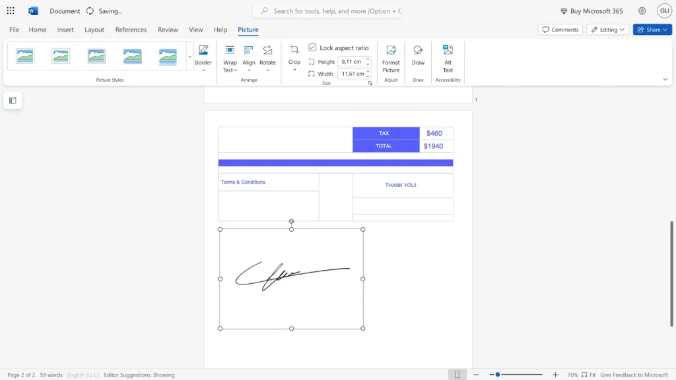The width and height of the screenshot is (676, 380).
Task: Collapse the ribbon with the chevron
Action: click(665, 79)
